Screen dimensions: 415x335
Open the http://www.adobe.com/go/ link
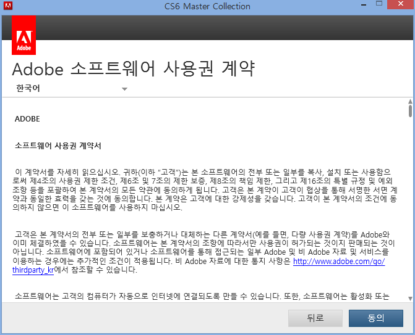pos(339,261)
